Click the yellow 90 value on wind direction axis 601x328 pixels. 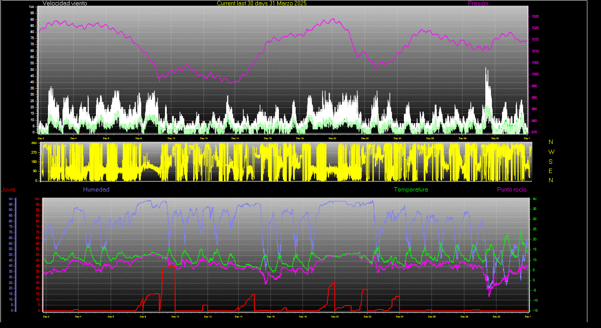coord(35,171)
